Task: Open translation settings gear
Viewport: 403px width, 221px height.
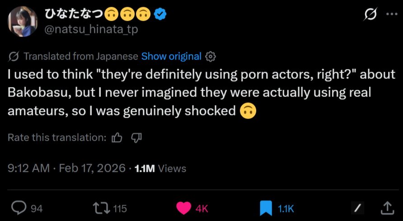Action: click(211, 57)
